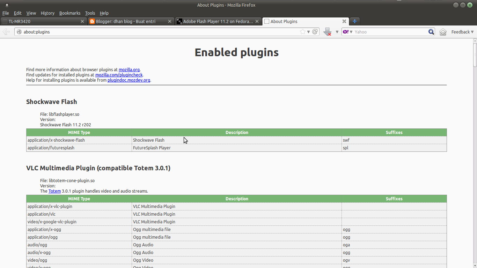Click the application/futuresplash MIME cell
Image resolution: width=477 pixels, height=268 pixels.
click(79, 148)
